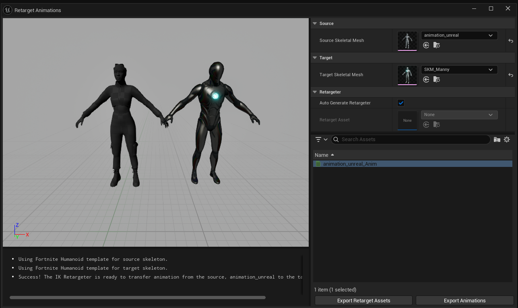The width and height of the screenshot is (518, 308).
Task: Reset Target Skeletal Mesh to default
Action: [x=510, y=75]
